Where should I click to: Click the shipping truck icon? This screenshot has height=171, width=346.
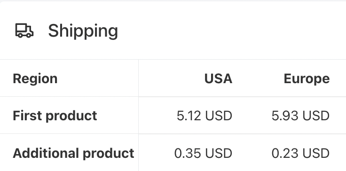[24, 31]
